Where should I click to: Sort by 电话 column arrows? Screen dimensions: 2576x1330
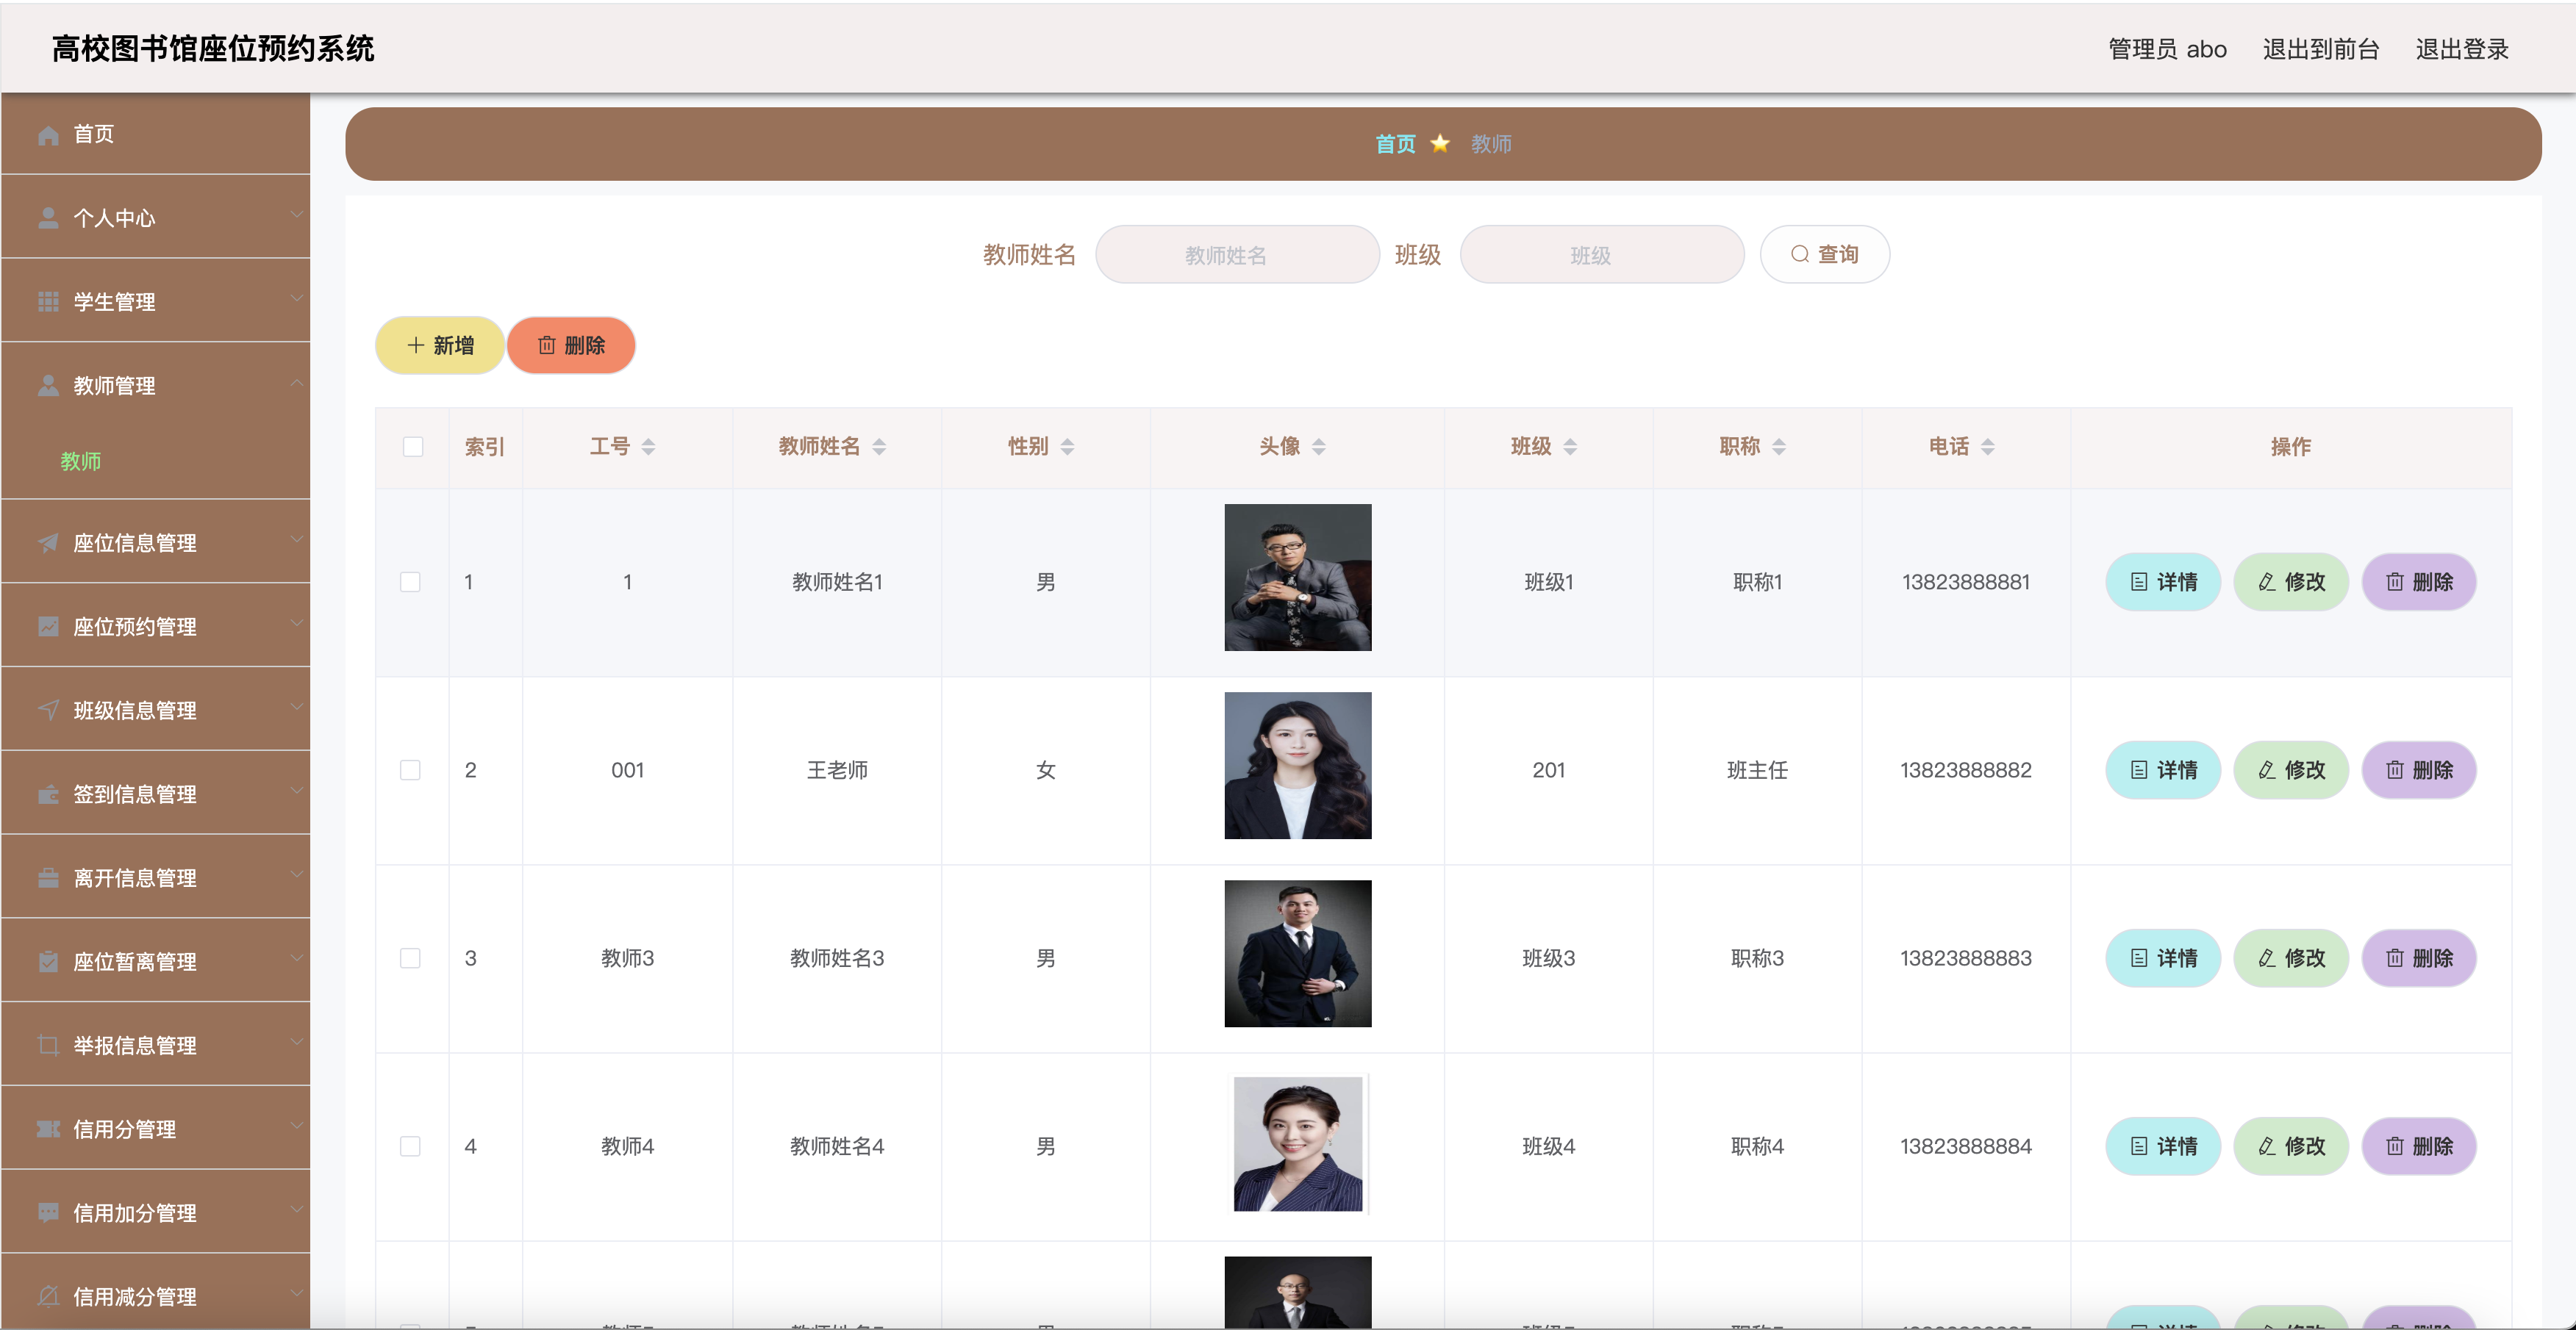1988,447
